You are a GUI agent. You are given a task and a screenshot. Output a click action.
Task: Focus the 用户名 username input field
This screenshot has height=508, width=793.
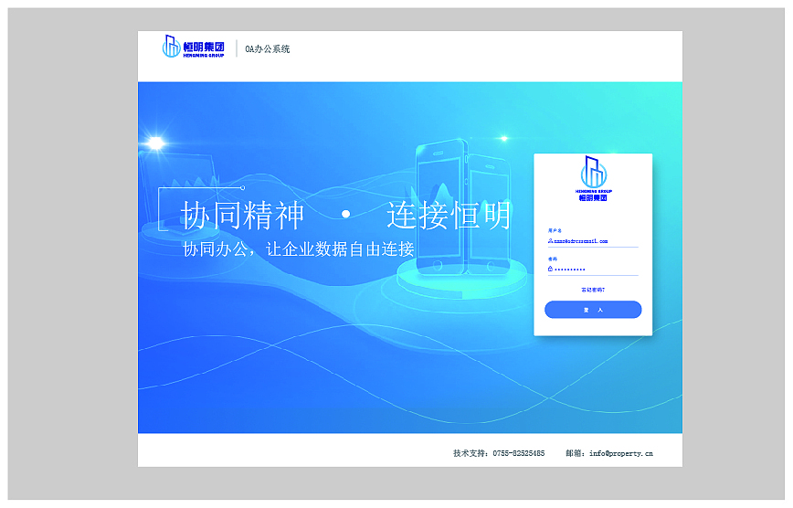[593, 241]
